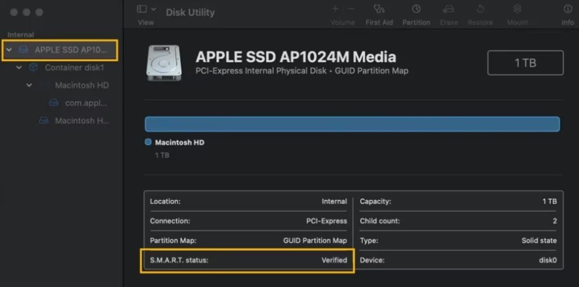Open the Partition pie icon
The height and width of the screenshot is (287, 579).
click(x=416, y=9)
